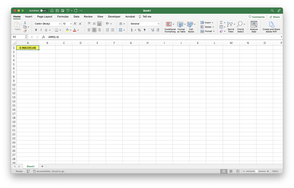The height and width of the screenshot is (188, 294).
Task: Click the formula bar with =ERF(1.5)
Action: coord(163,37)
